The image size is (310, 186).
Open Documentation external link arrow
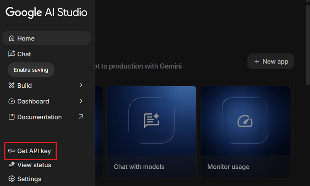click(81, 117)
